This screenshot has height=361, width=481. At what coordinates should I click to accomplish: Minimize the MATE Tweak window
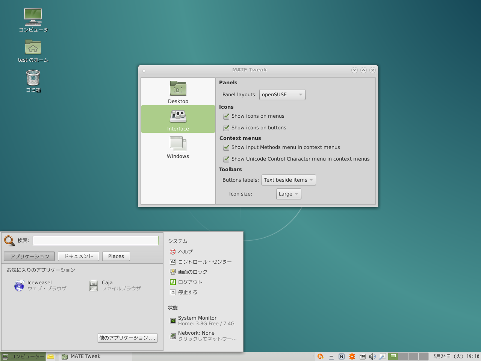(354, 70)
